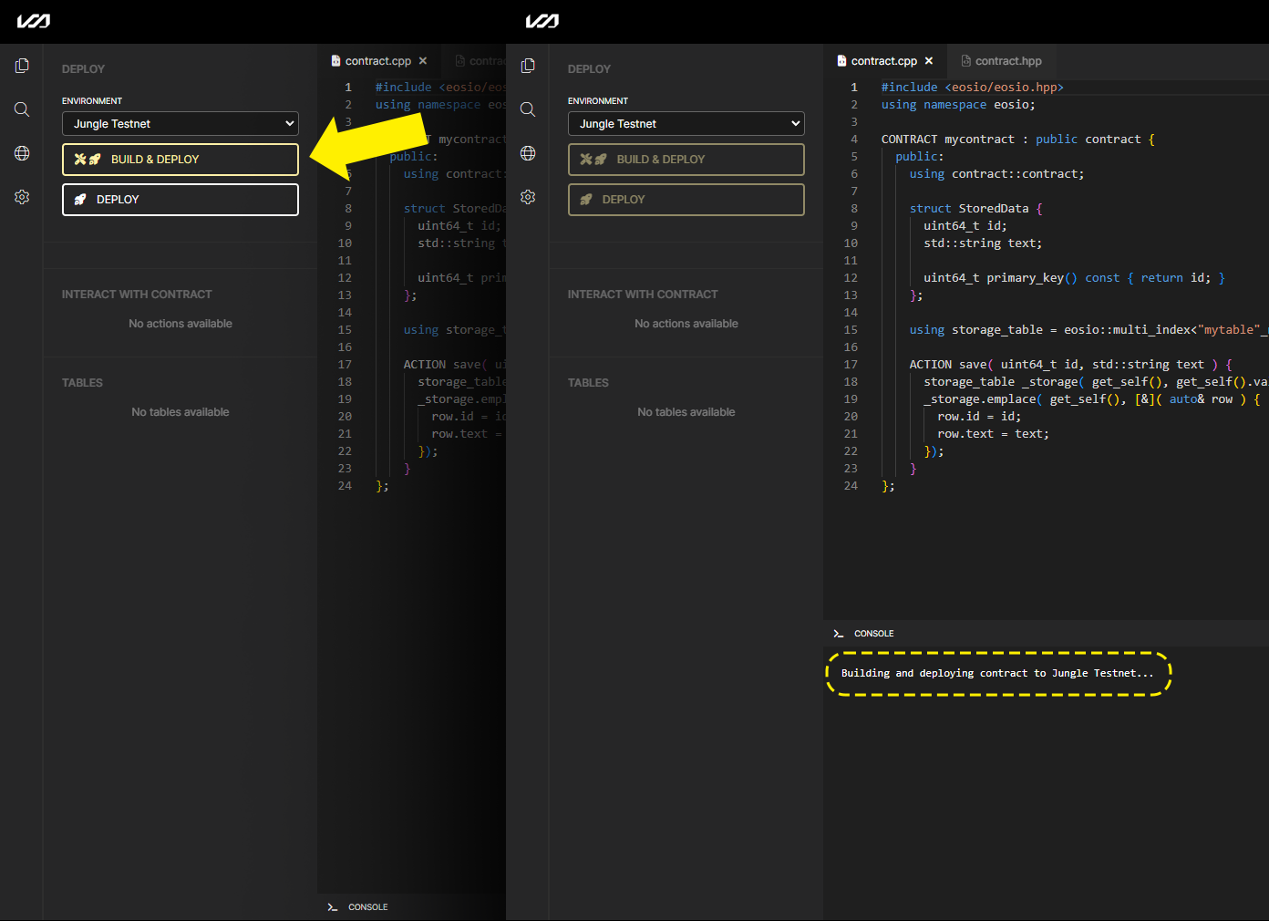The height and width of the screenshot is (921, 1269).
Task: Click 'INTERACT WITH CONTRACT' heading in left panel
Action: click(x=137, y=295)
